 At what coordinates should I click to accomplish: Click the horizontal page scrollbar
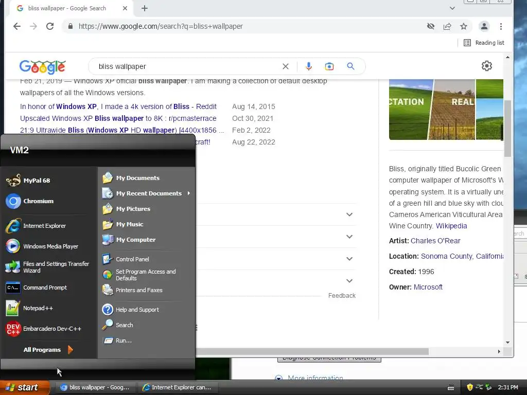[x=312, y=351]
